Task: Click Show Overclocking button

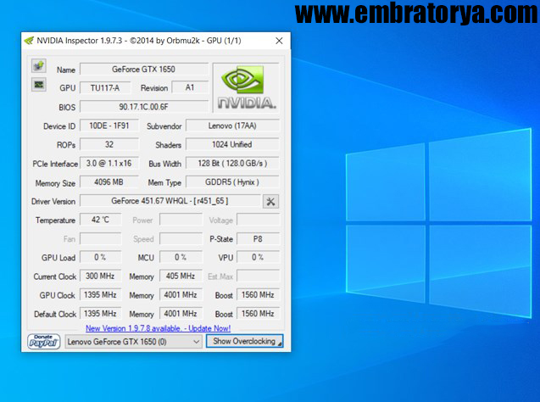Action: [x=244, y=342]
